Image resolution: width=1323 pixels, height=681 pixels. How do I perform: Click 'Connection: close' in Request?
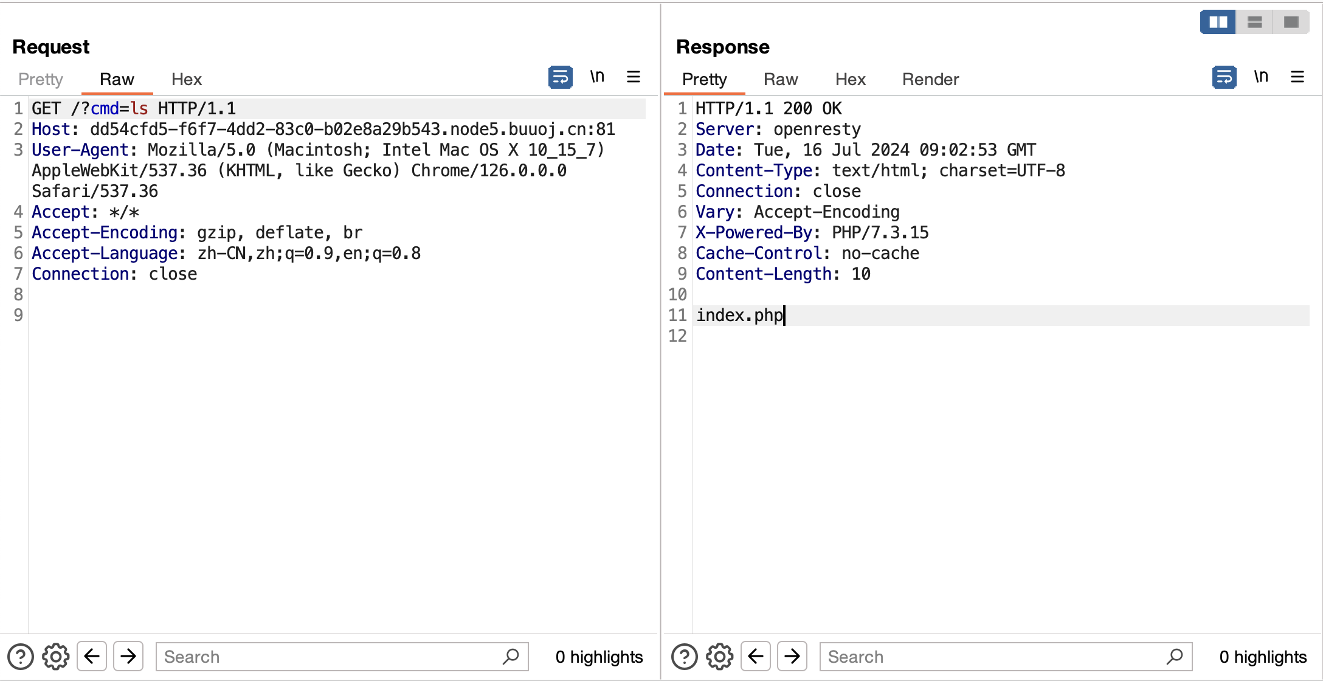114,274
